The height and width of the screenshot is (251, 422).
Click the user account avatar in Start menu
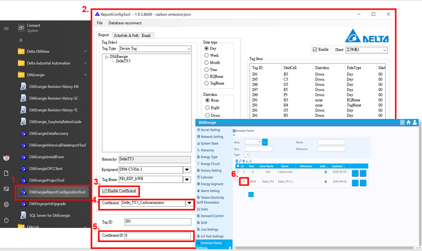6,157
